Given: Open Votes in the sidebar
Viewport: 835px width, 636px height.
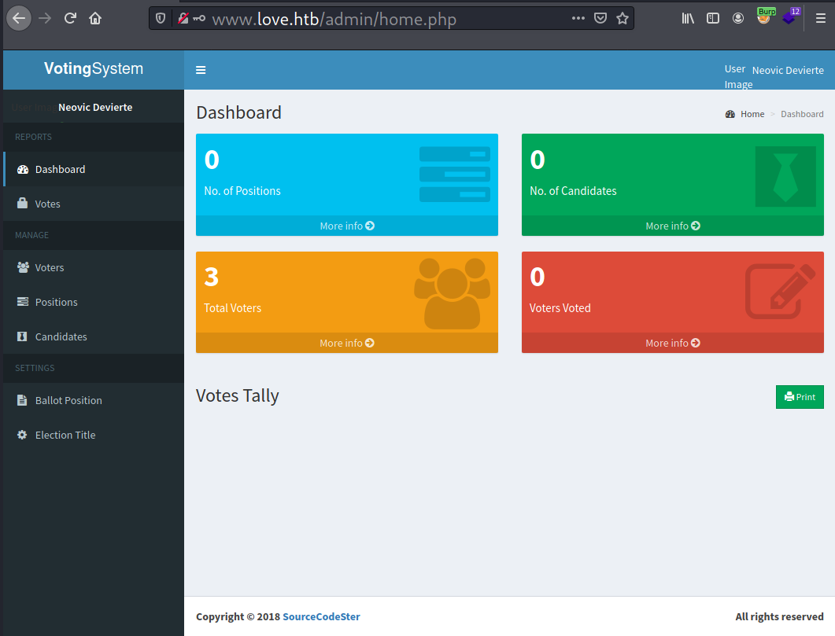Looking at the screenshot, I should pyautogui.click(x=47, y=204).
